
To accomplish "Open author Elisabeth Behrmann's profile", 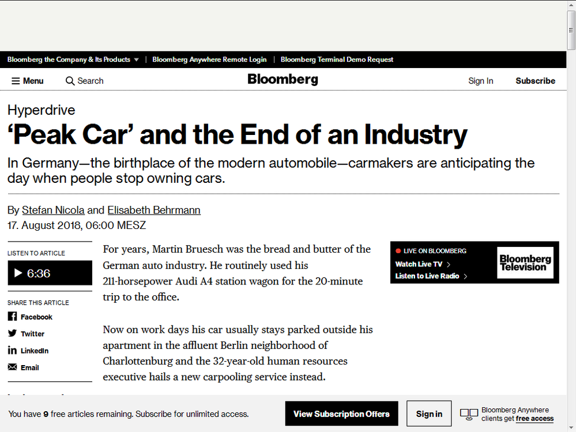I will [x=153, y=210].
